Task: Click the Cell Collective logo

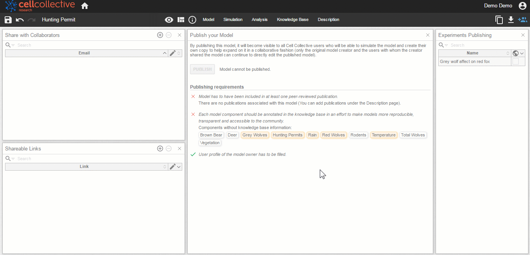Action: pos(40,6)
